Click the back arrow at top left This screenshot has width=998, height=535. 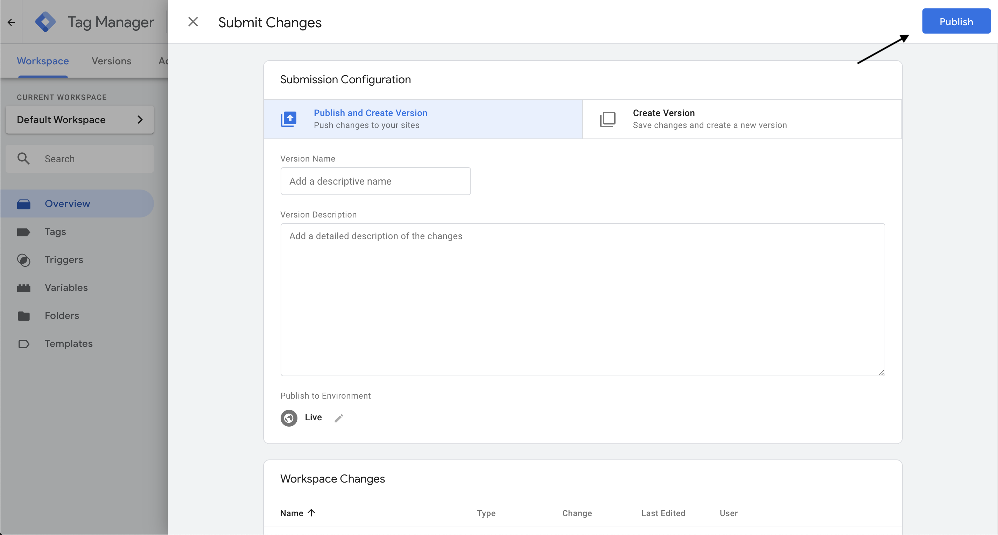(10, 22)
